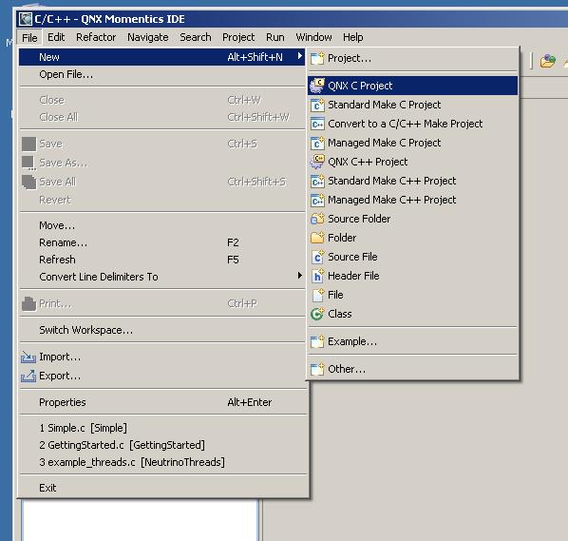Click the Export icon in File menu
The height and width of the screenshot is (541, 568).
28,377
